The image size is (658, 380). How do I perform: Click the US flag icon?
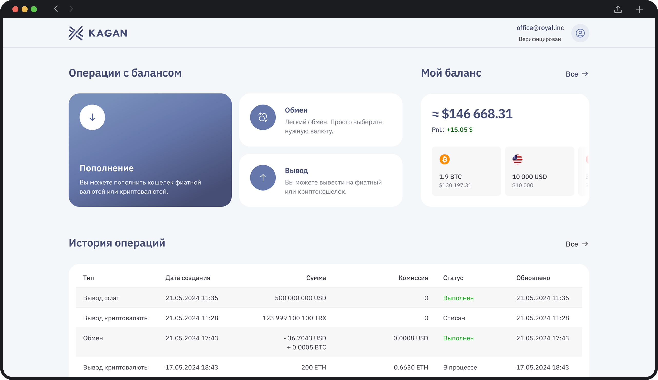(517, 159)
